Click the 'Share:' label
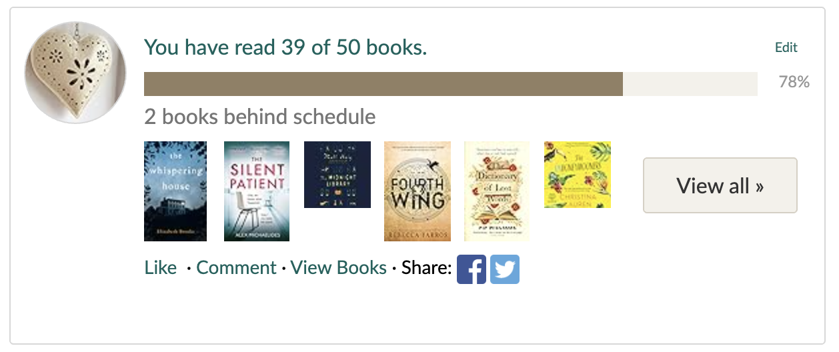The image size is (839, 352). [x=427, y=268]
